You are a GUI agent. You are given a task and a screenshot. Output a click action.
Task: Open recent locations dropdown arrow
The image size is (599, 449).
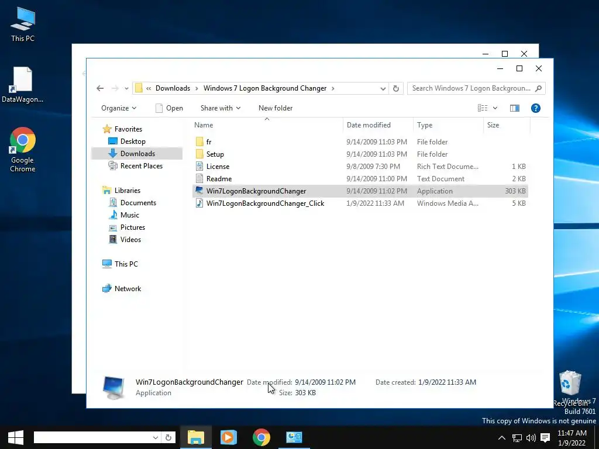126,89
